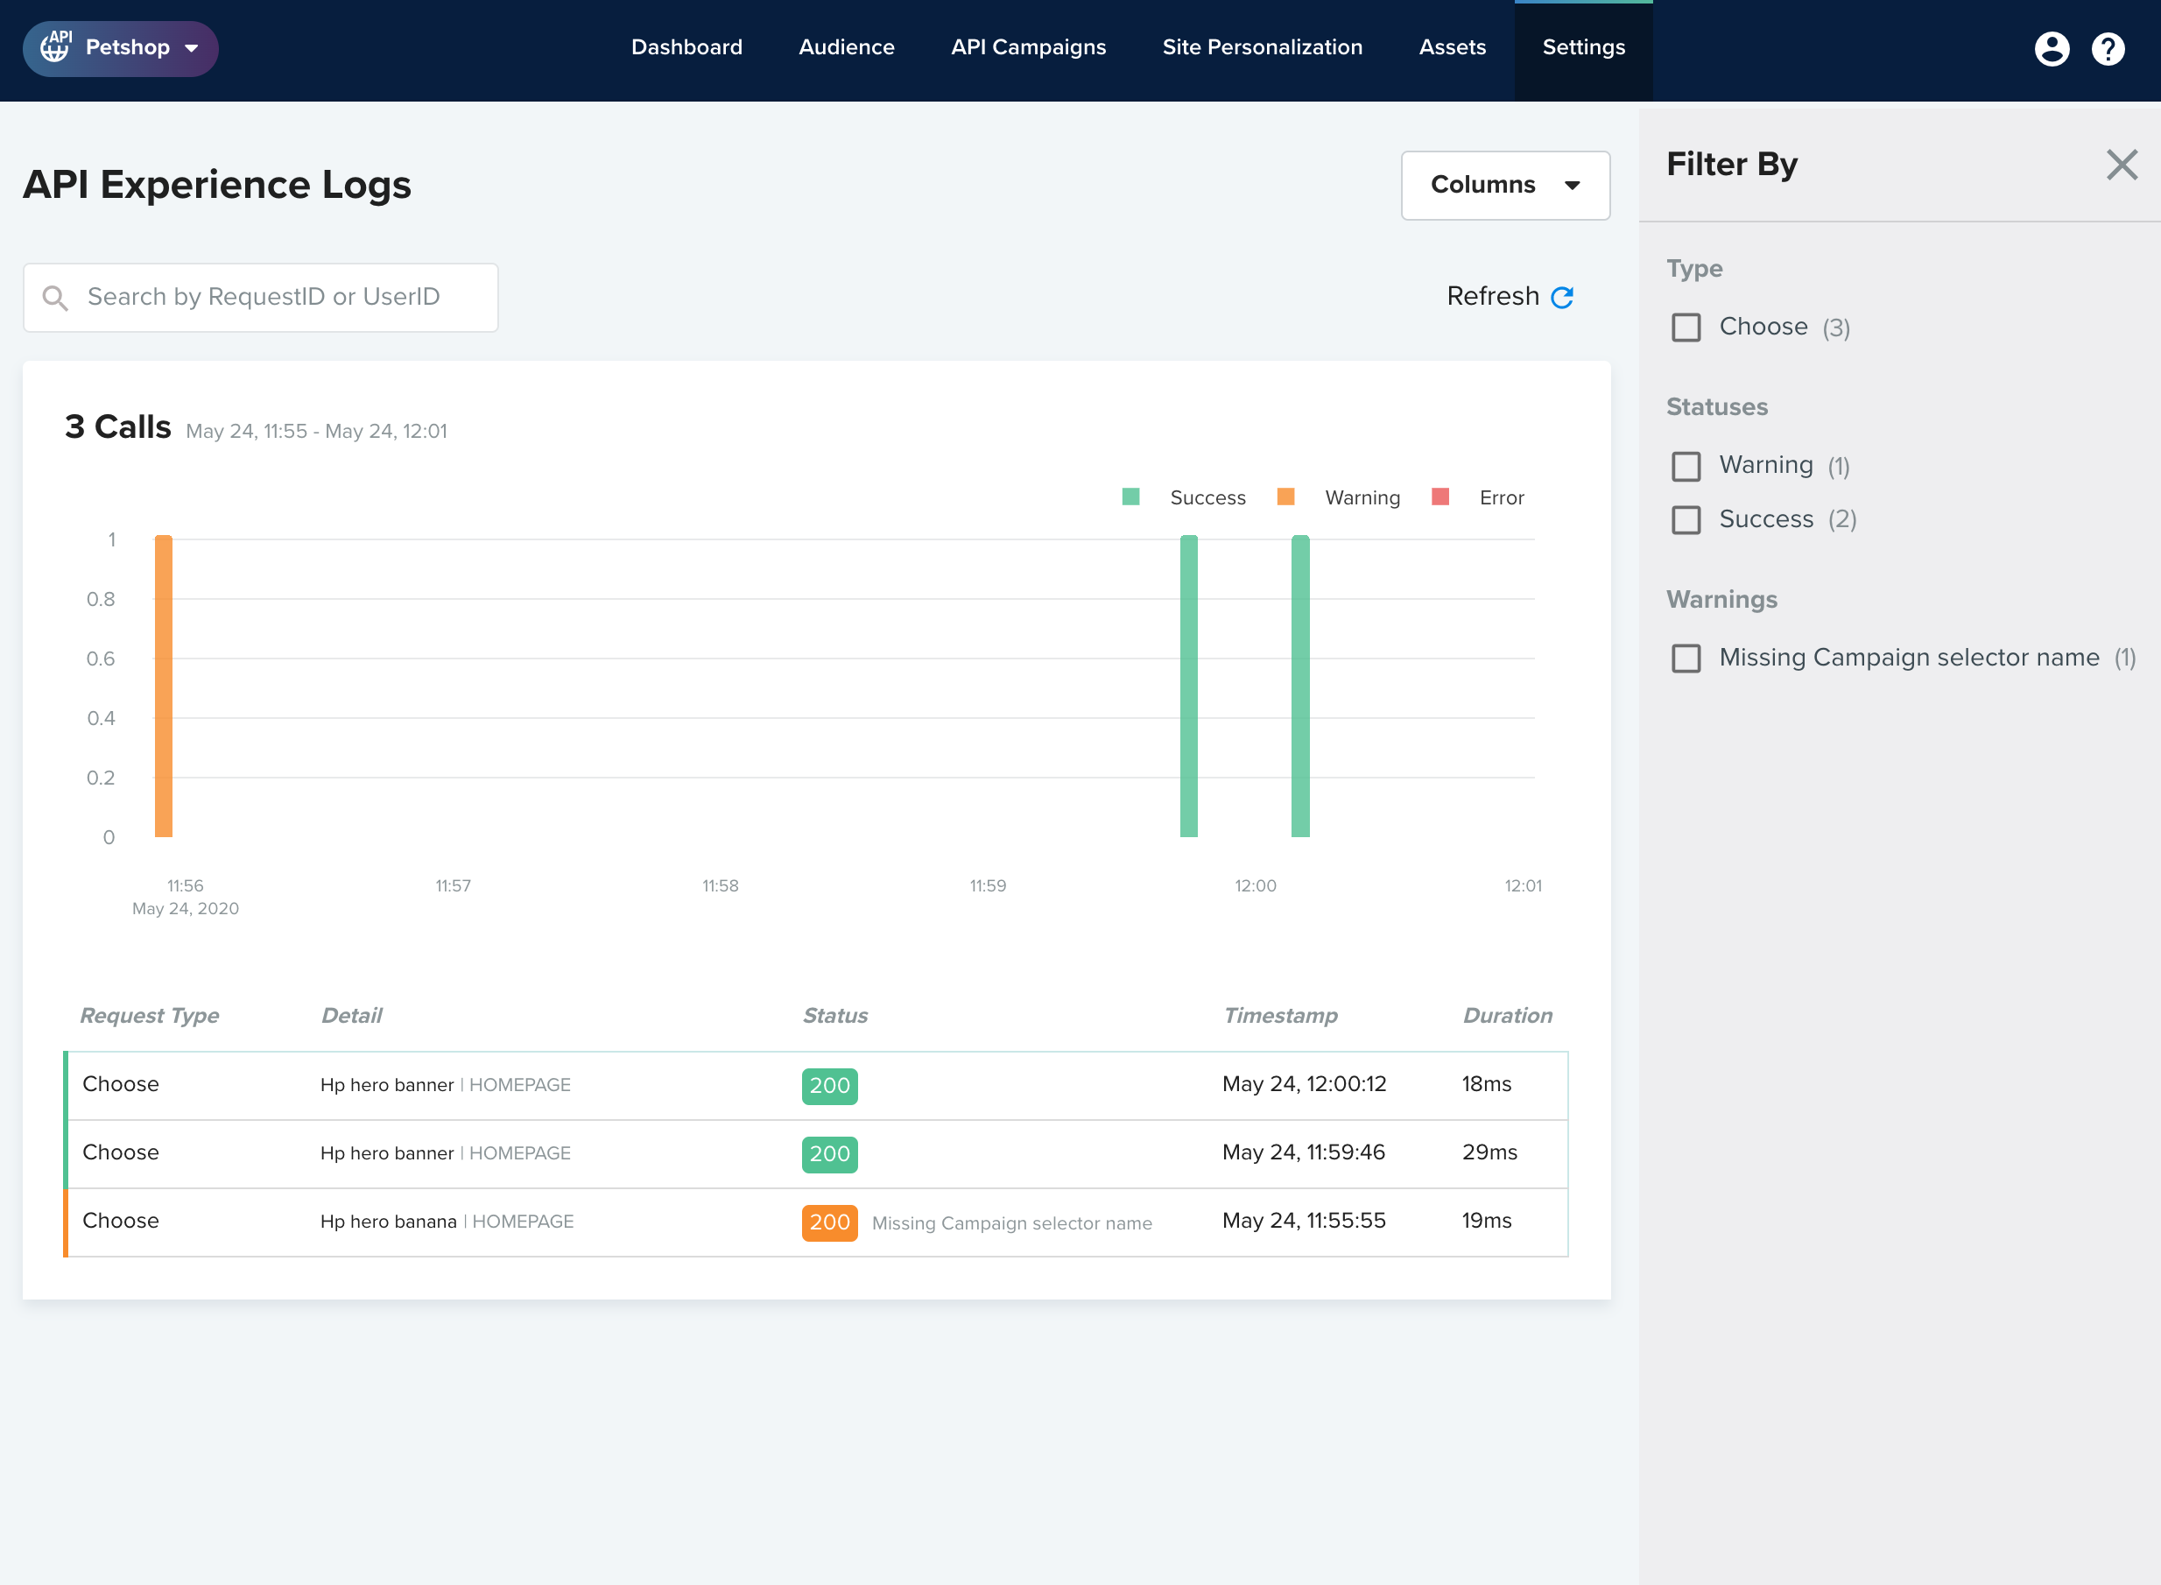The height and width of the screenshot is (1585, 2161).
Task: Sort by Status column header
Action: pos(835,1015)
